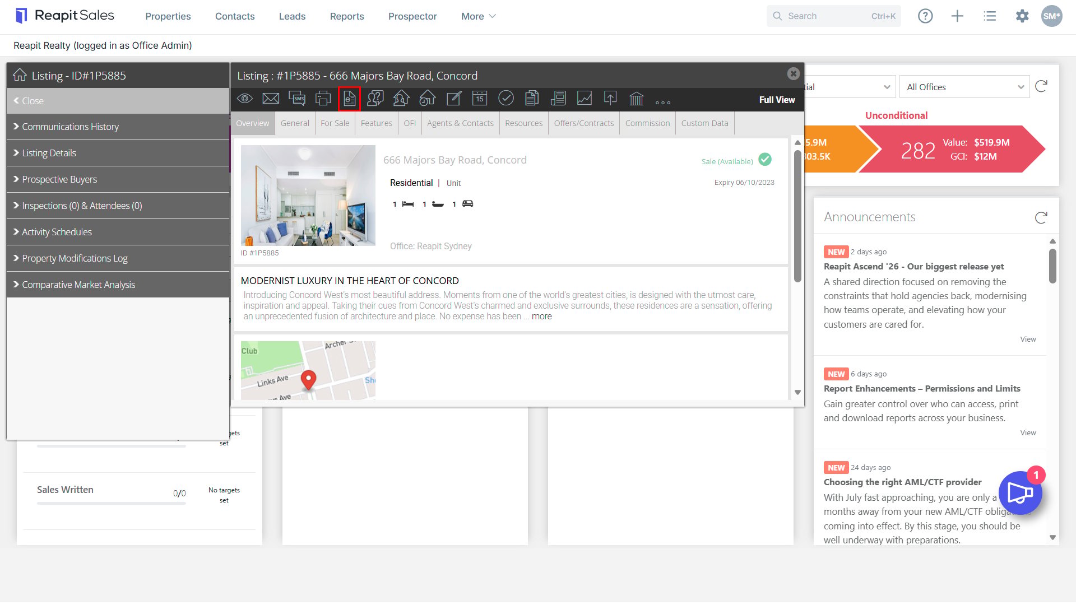Image resolution: width=1076 pixels, height=605 pixels.
Task: Open the All Offices dropdown
Action: coord(964,87)
